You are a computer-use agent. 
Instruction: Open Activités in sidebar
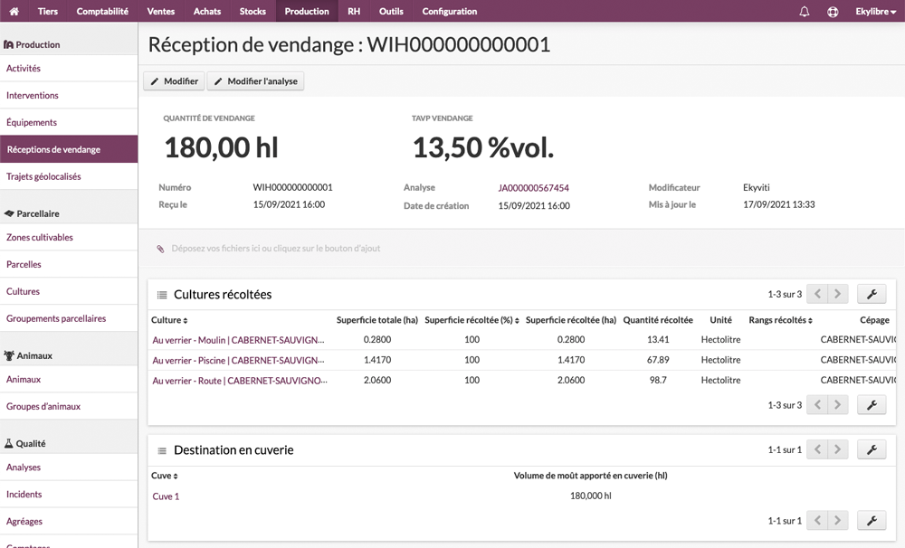69,68
